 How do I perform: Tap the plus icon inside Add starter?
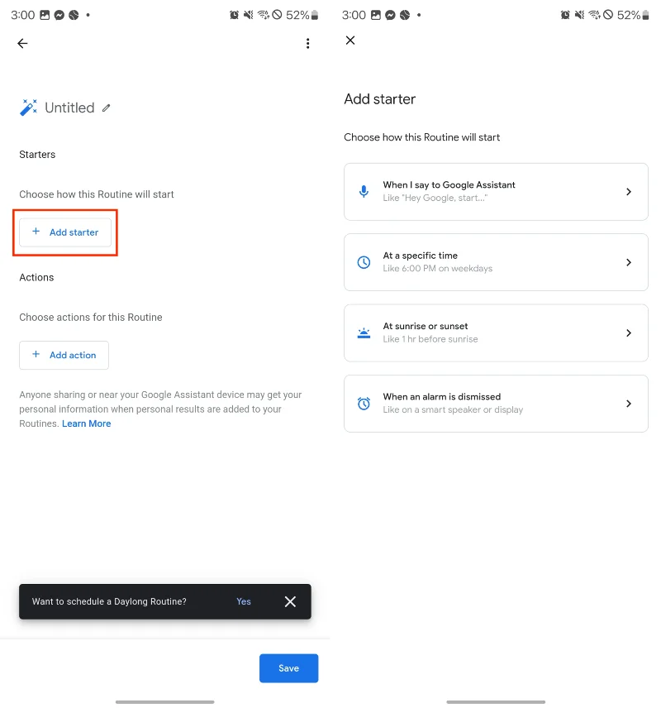click(x=37, y=232)
